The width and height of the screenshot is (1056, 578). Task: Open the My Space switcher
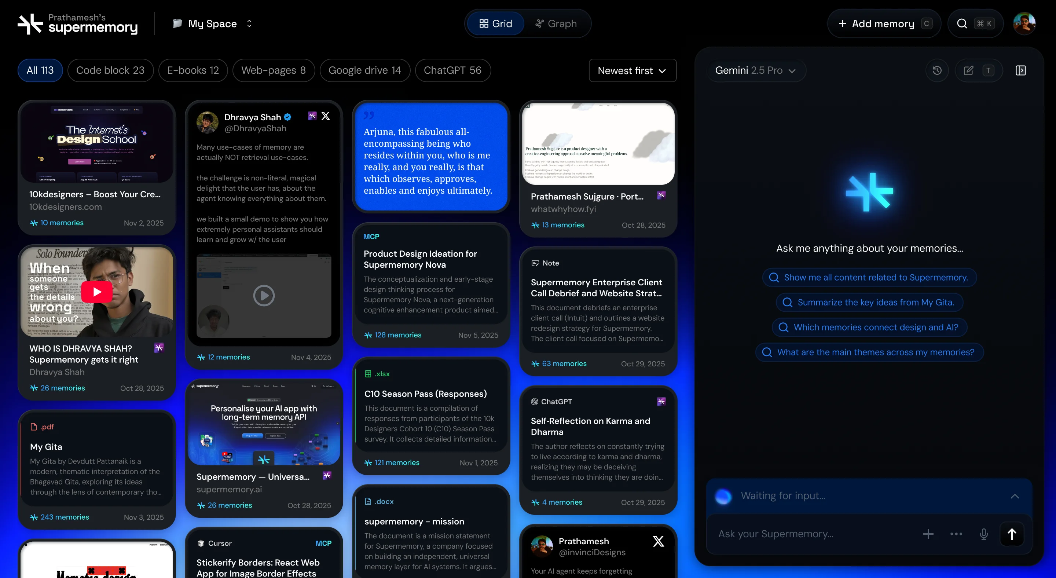(x=212, y=24)
